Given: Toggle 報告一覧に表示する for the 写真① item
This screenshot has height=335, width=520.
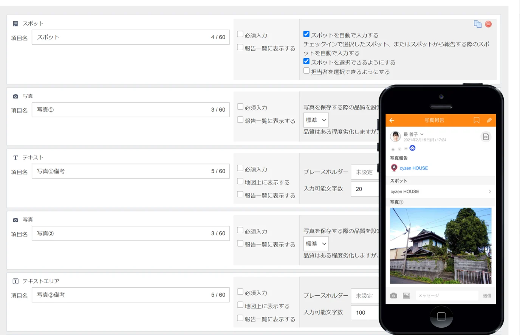Looking at the screenshot, I should click(x=240, y=120).
